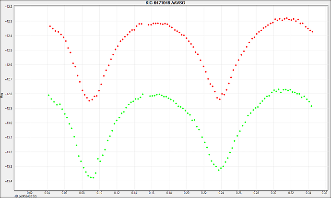
Task: Click the 0.20 x-axis tick label
Action: (x=187, y=193)
